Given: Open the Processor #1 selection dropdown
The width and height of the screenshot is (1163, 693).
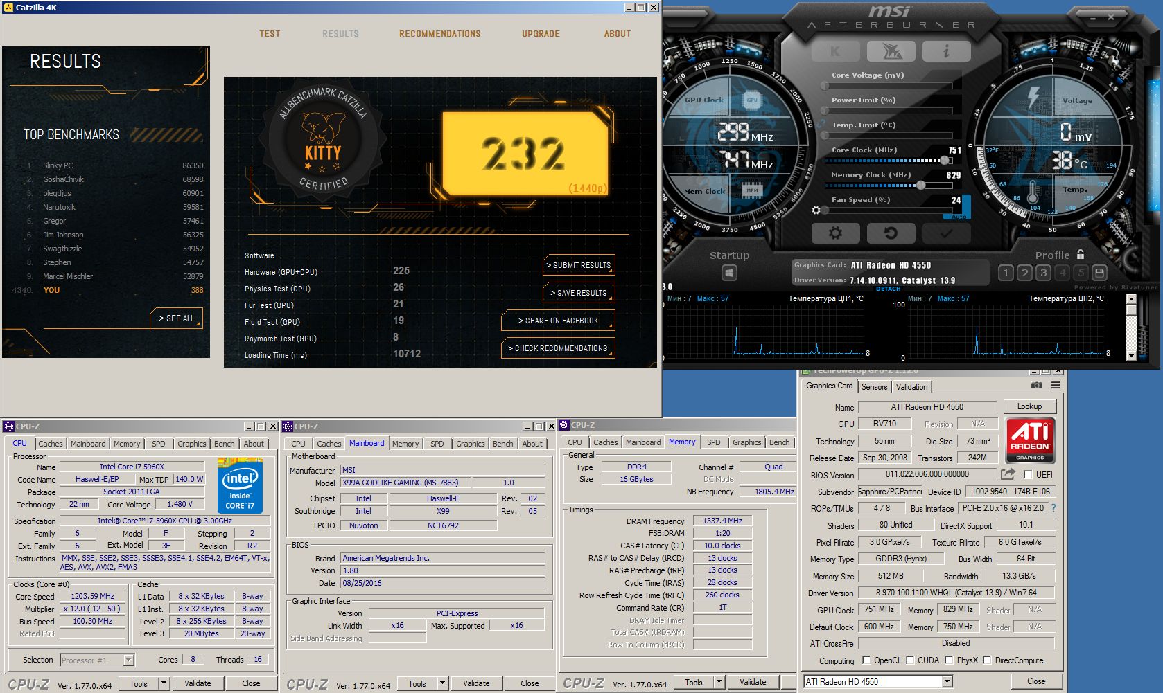Looking at the screenshot, I should click(x=128, y=660).
